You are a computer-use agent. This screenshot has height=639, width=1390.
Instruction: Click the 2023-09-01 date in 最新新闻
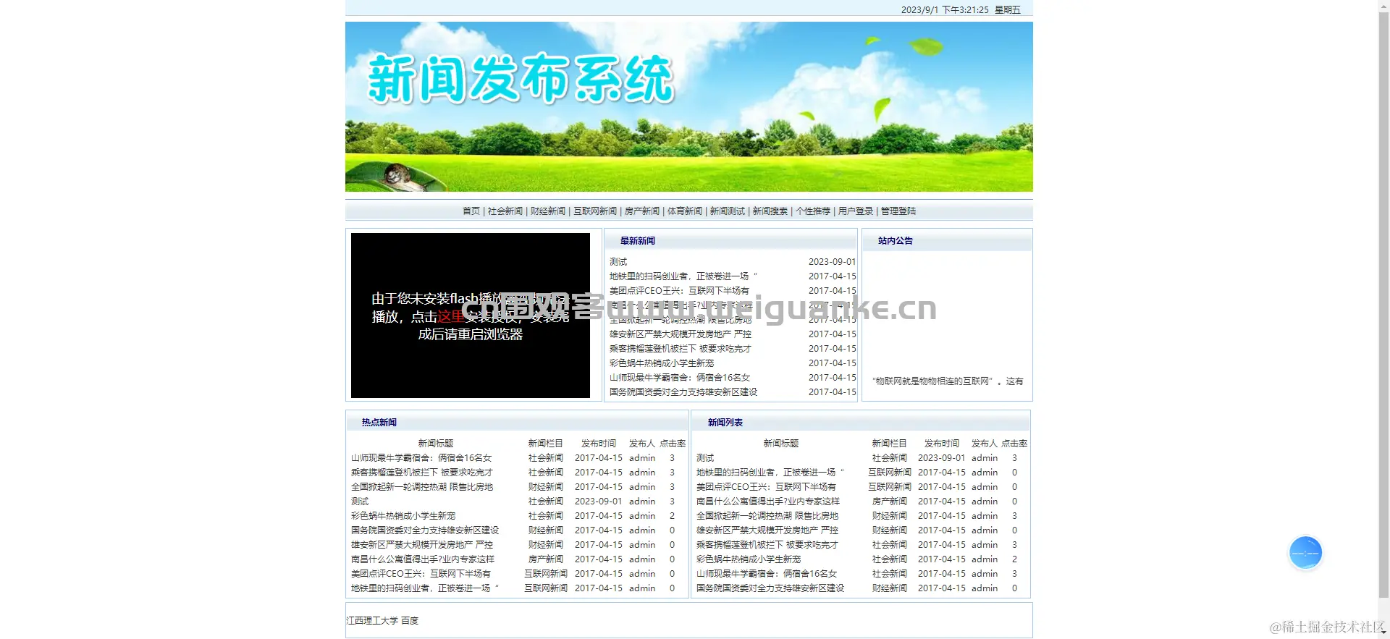tap(832, 262)
